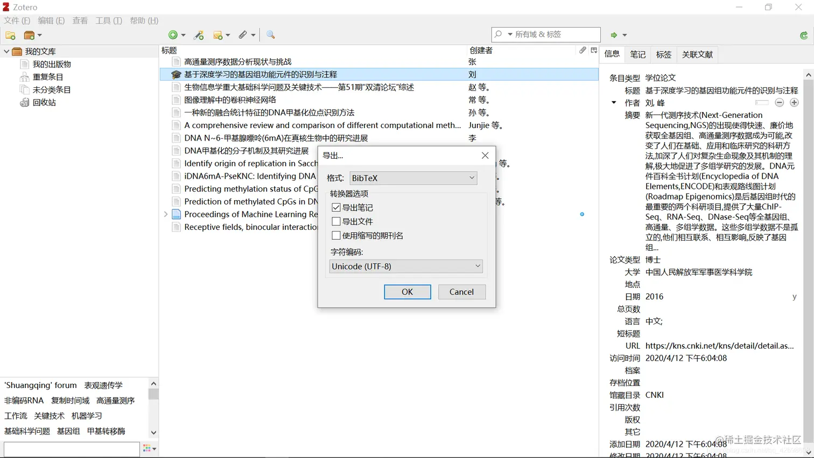This screenshot has height=458, width=814.
Task: Click the Add Attachment paperclip toolbar icon
Action: coord(243,35)
